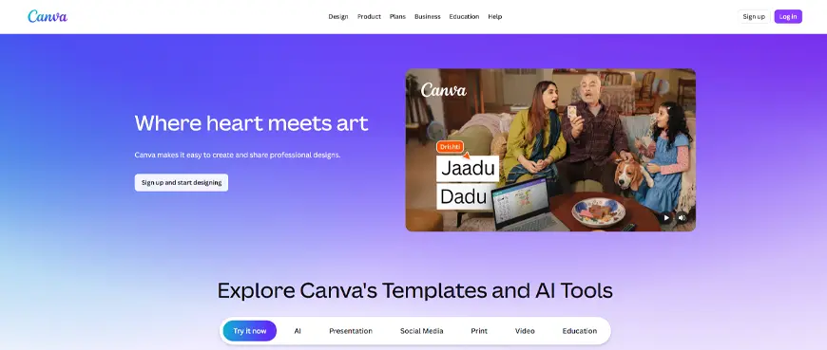Screen dimensions: 827x350
Task: Select the Social Media tab
Action: coord(421,331)
